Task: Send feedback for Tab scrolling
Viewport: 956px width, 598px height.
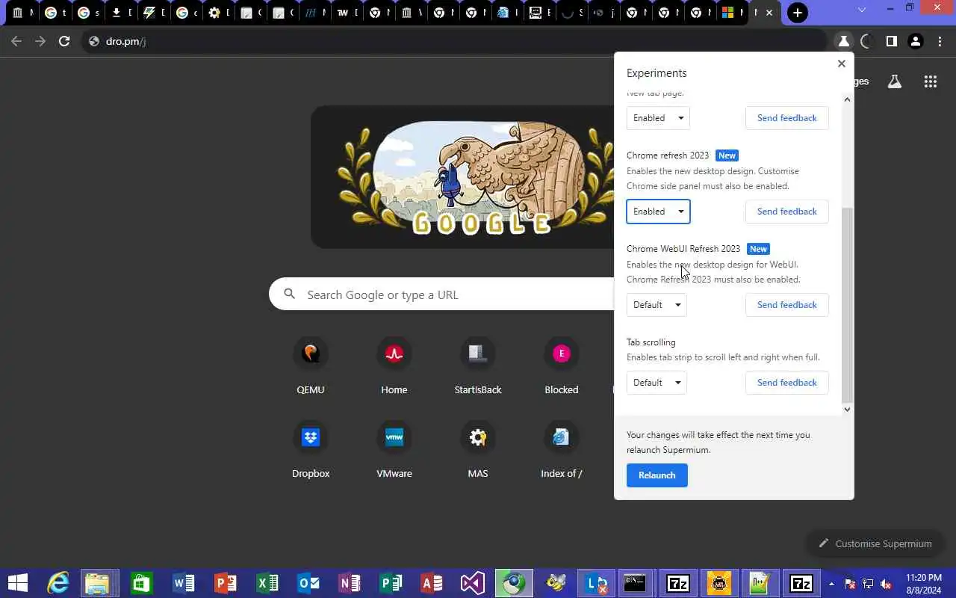Action: point(787,383)
